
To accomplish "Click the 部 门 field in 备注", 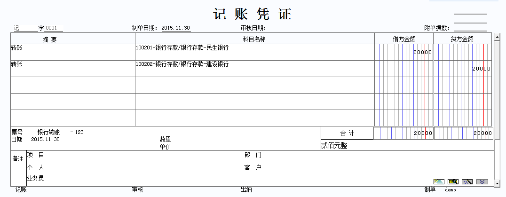I will (x=253, y=155).
